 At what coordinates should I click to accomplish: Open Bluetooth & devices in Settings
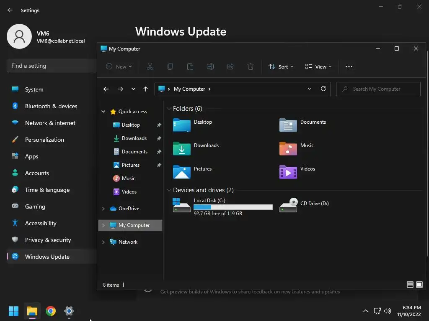[52, 106]
